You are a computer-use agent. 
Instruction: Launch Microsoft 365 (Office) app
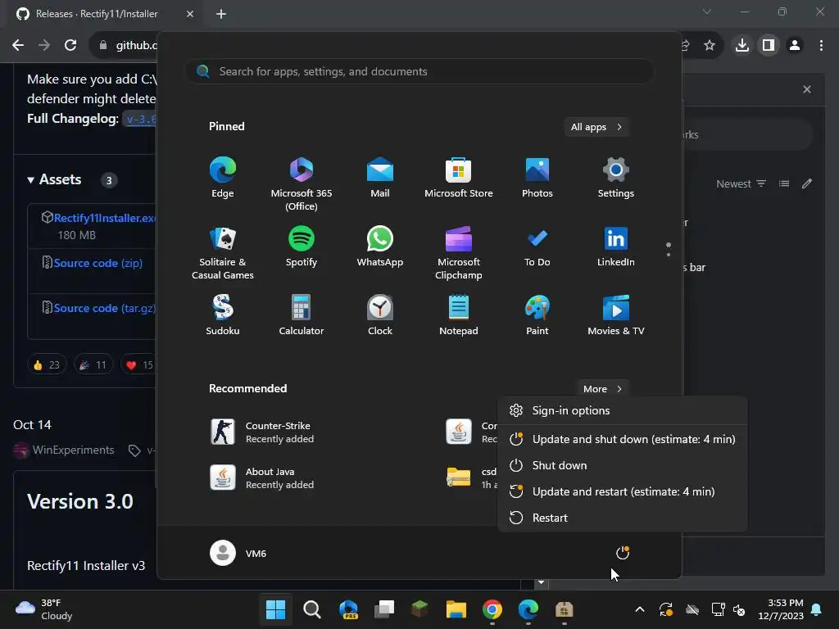[302, 183]
